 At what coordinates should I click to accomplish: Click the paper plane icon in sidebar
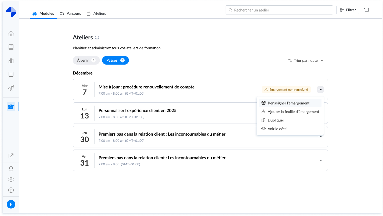(x=11, y=88)
